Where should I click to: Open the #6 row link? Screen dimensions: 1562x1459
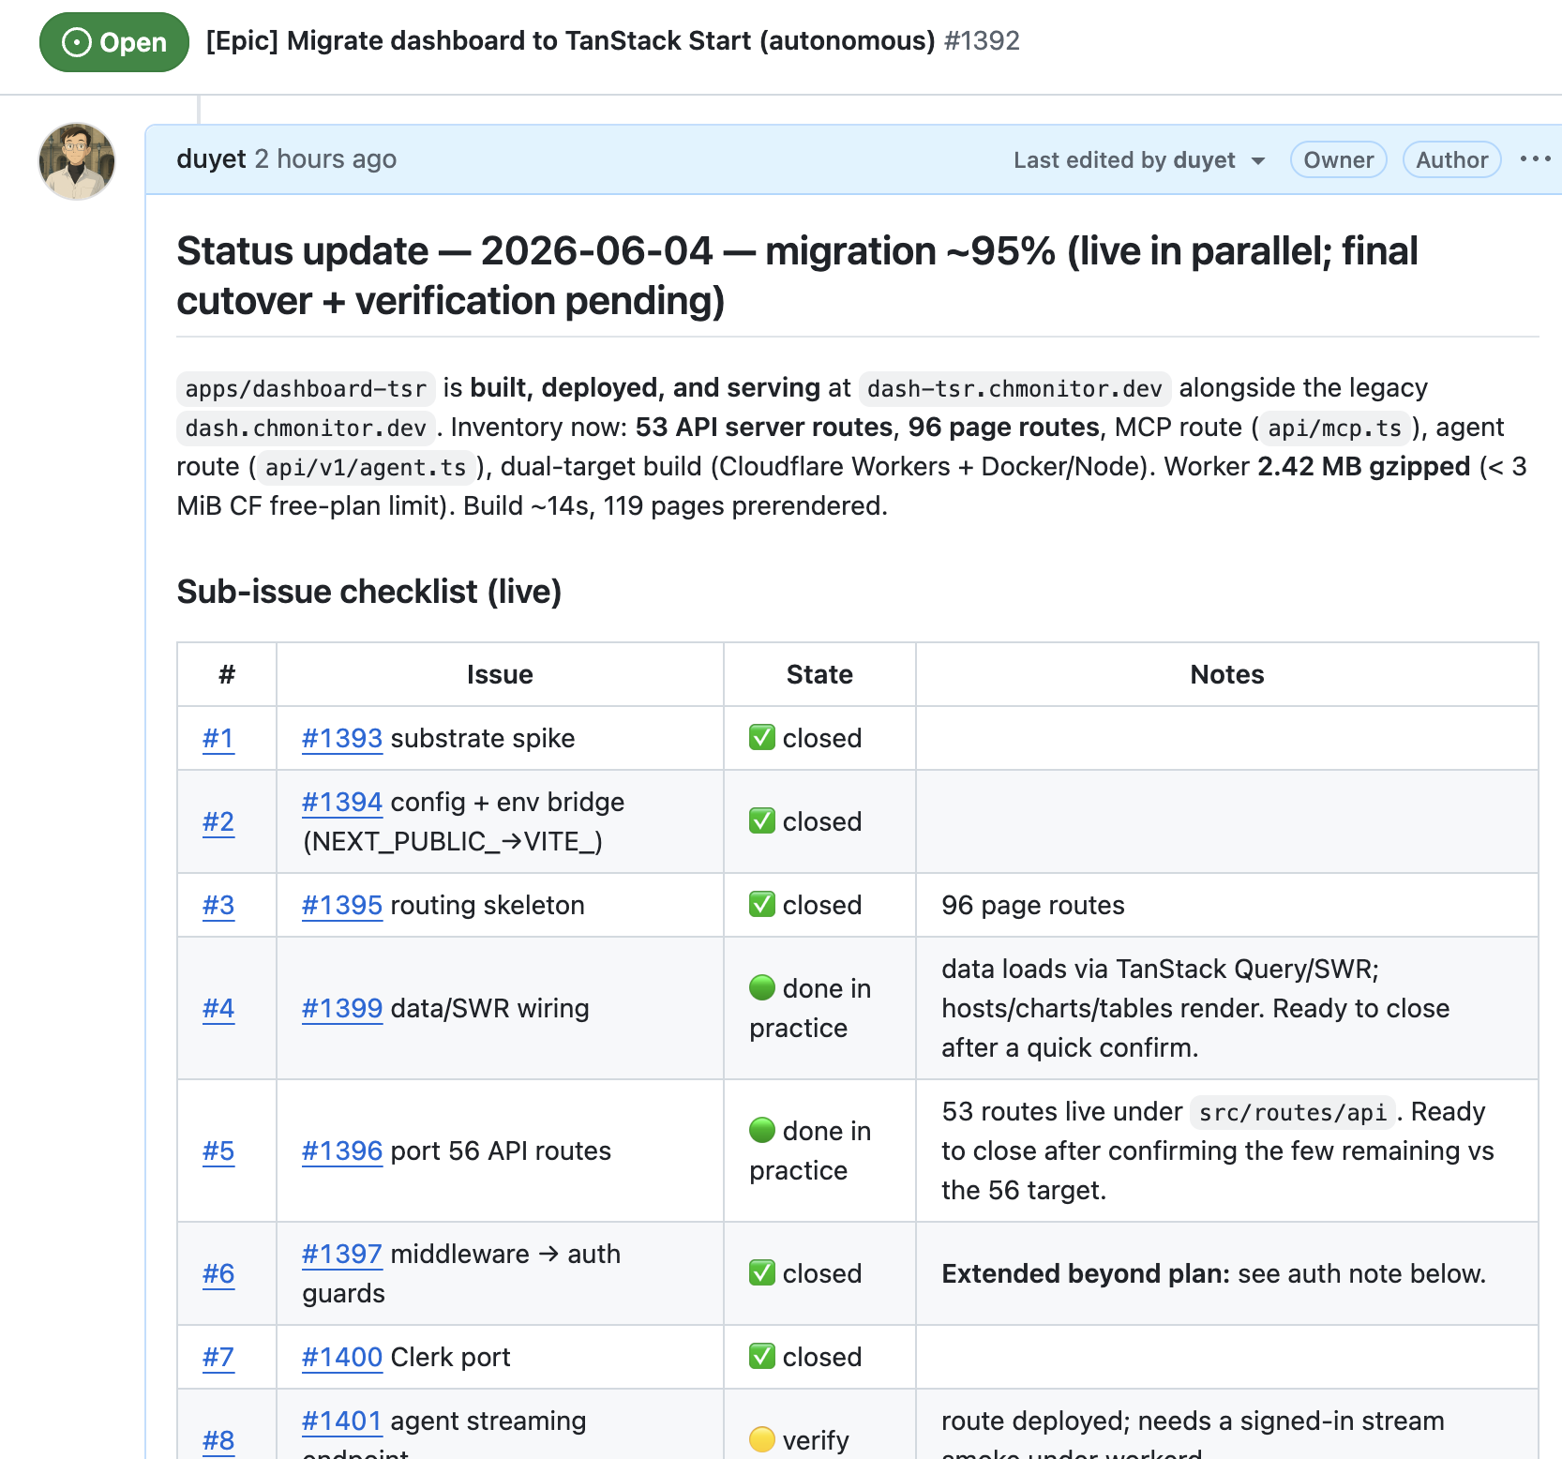pyautogui.click(x=218, y=1274)
